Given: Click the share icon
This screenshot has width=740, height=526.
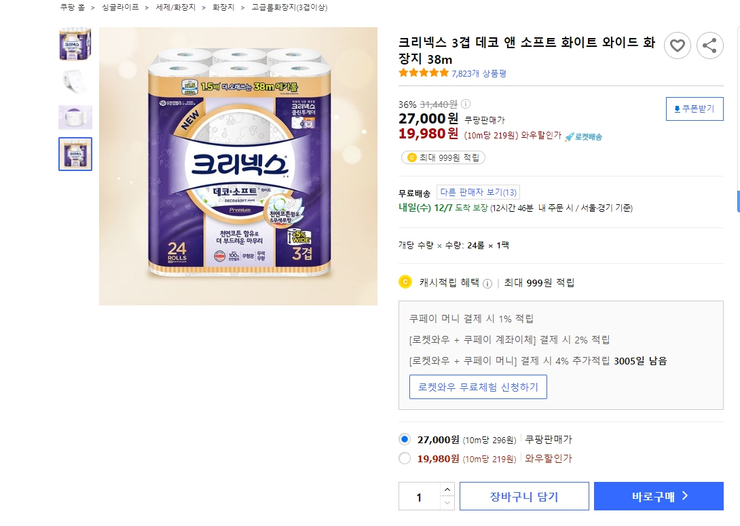Looking at the screenshot, I should (x=710, y=45).
